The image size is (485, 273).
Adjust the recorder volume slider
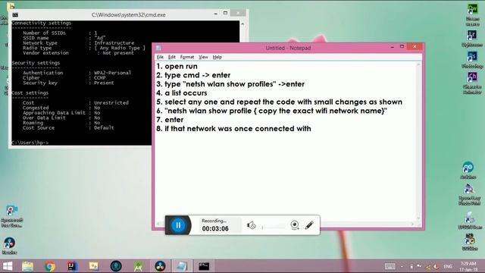point(274,227)
